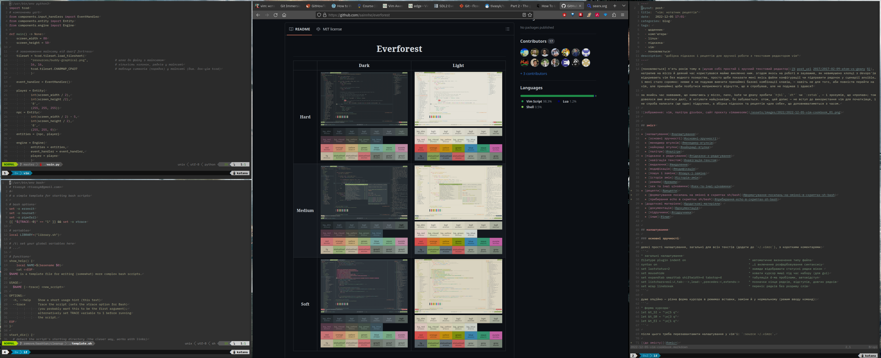Open the '+ 3 contributors' link

pos(533,73)
